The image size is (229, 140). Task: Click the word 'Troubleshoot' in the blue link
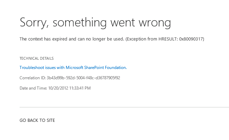pyautogui.click(x=32, y=68)
